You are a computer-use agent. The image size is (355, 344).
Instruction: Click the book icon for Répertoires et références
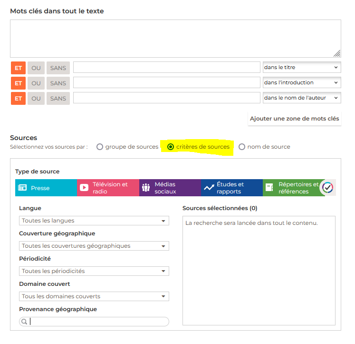pyautogui.click(x=270, y=188)
